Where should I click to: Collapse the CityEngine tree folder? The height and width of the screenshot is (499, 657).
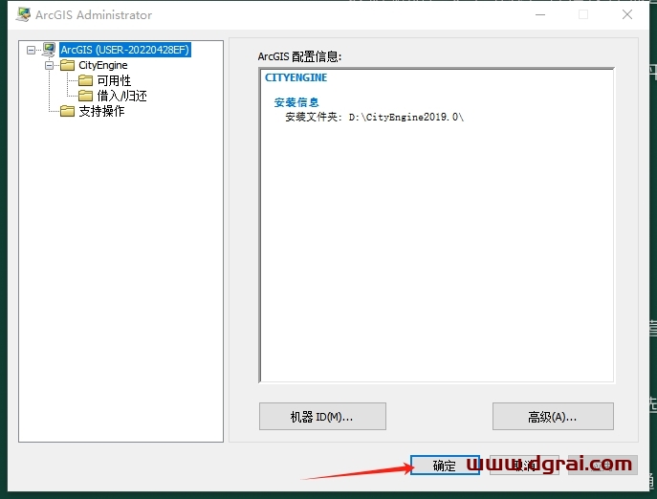pos(50,65)
